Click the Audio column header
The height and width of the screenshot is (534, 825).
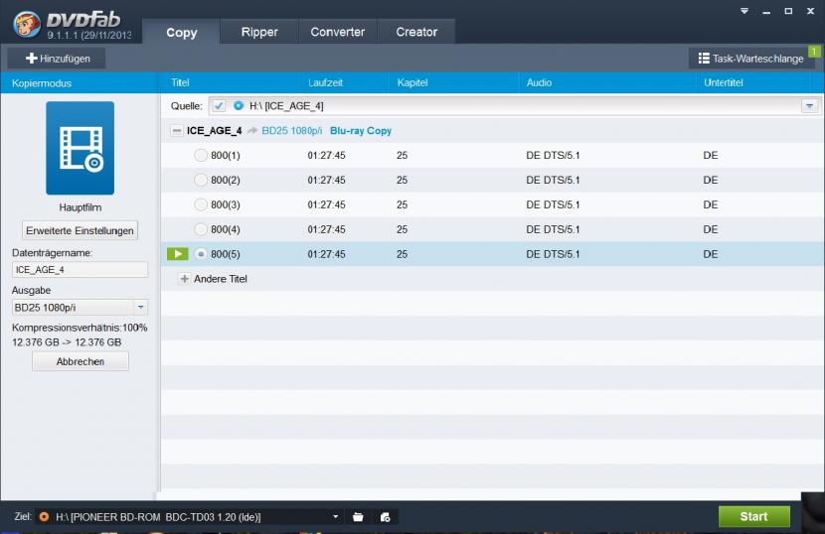click(539, 82)
